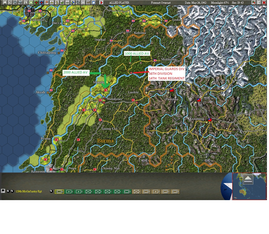The image size is (269, 234).
Task: Click the green star victory icon
Action: pyautogui.click(x=31, y=2)
